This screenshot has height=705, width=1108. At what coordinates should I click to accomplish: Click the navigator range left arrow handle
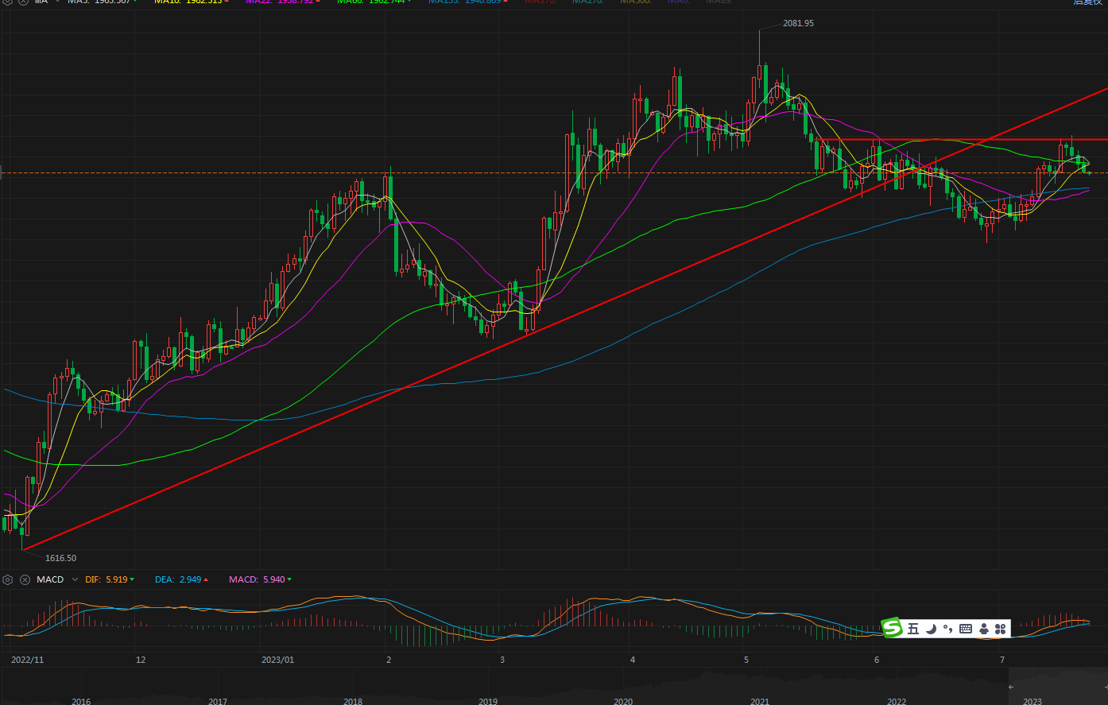pyautogui.click(x=1011, y=687)
